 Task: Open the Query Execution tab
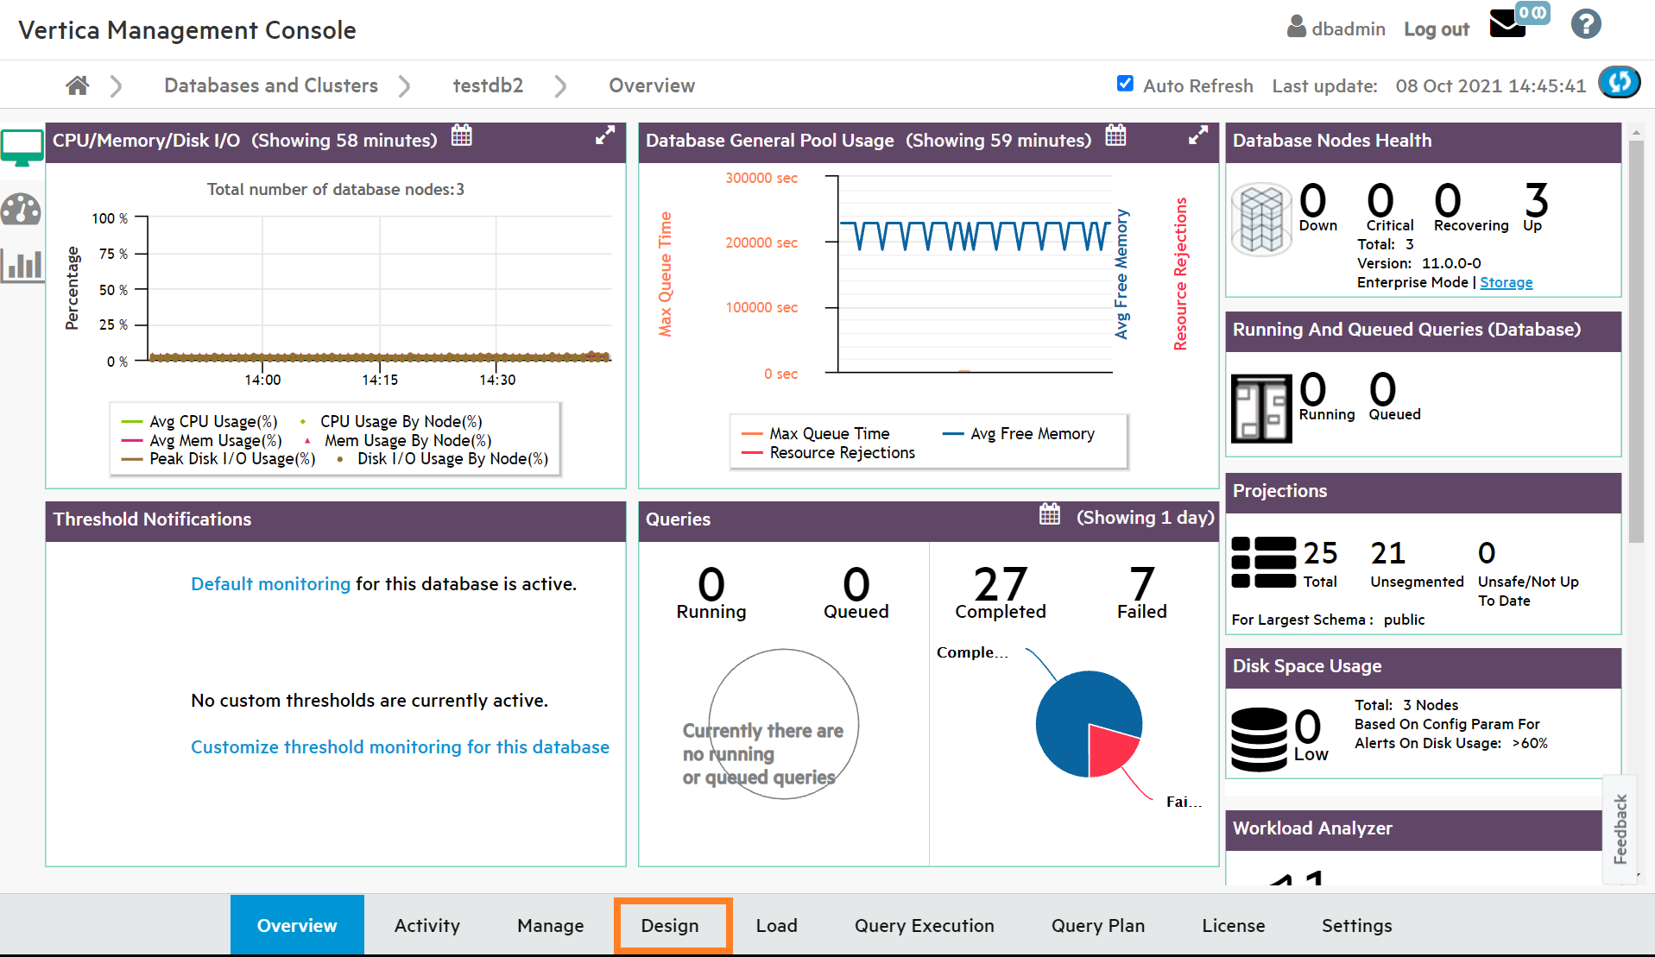pyautogui.click(x=924, y=926)
